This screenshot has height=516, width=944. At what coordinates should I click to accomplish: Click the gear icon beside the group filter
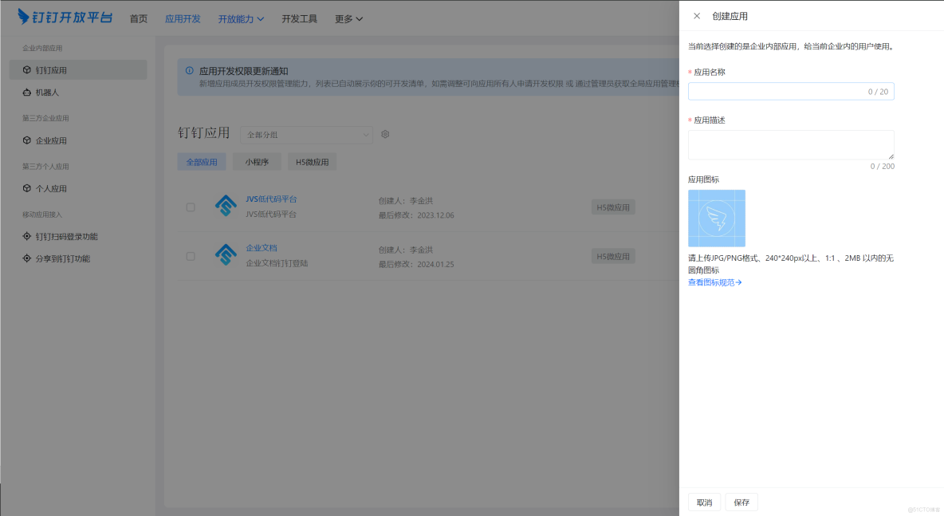(385, 134)
